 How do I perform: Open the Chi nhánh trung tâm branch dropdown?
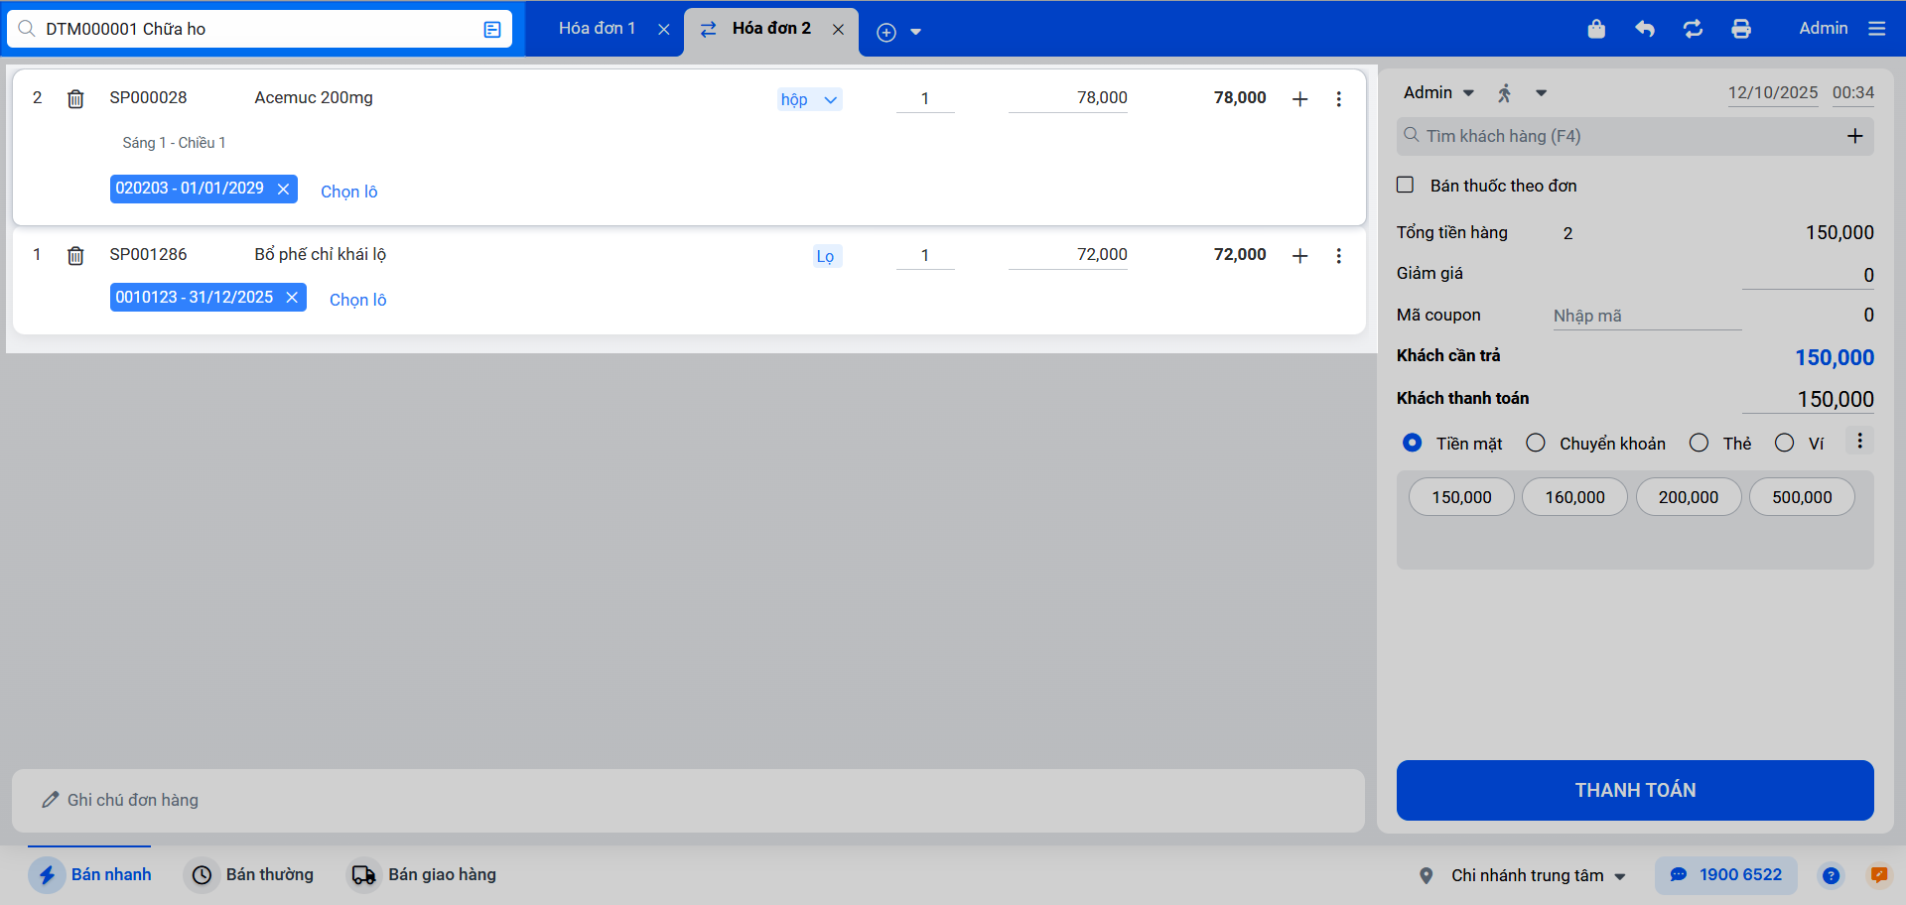tap(1538, 875)
